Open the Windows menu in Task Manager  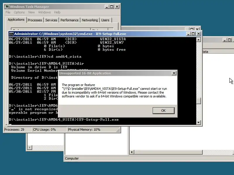[x=44, y=12]
